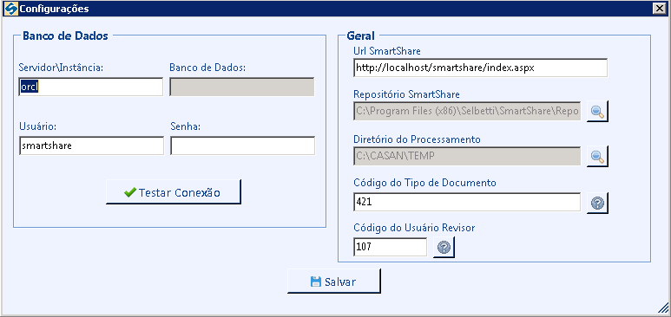The image size is (671, 317).
Task: Show help for Código do Tipo de Documento
Action: pyautogui.click(x=597, y=203)
